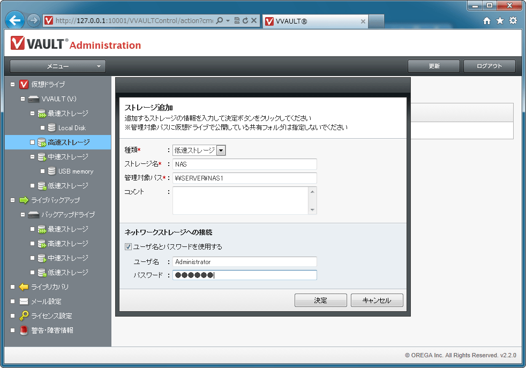Click the red siren 警告・障害情報 icon
This screenshot has height=368, width=526.
click(24, 330)
